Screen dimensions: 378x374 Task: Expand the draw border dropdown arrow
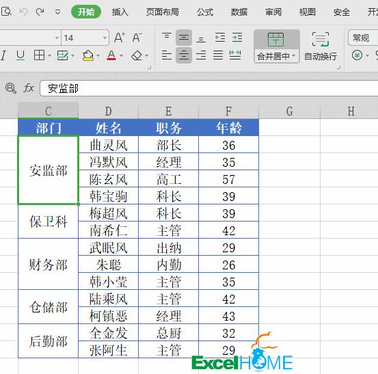pyautogui.click(x=73, y=56)
